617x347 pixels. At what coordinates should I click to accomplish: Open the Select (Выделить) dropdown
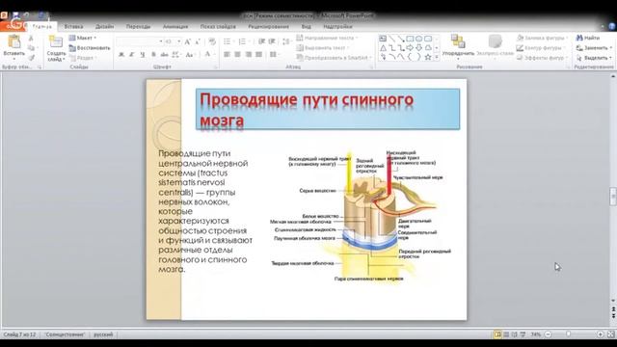point(594,58)
